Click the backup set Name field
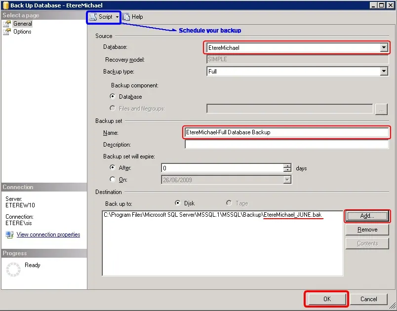The height and width of the screenshot is (311, 397). [286, 132]
